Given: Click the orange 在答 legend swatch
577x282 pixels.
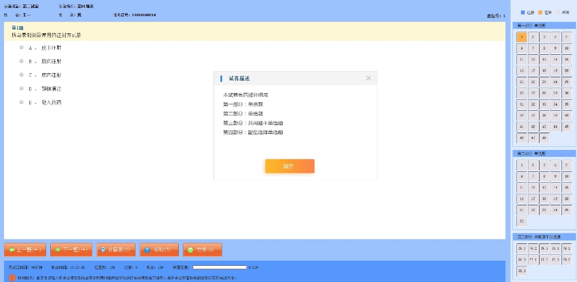Looking at the screenshot, I should (540, 12).
